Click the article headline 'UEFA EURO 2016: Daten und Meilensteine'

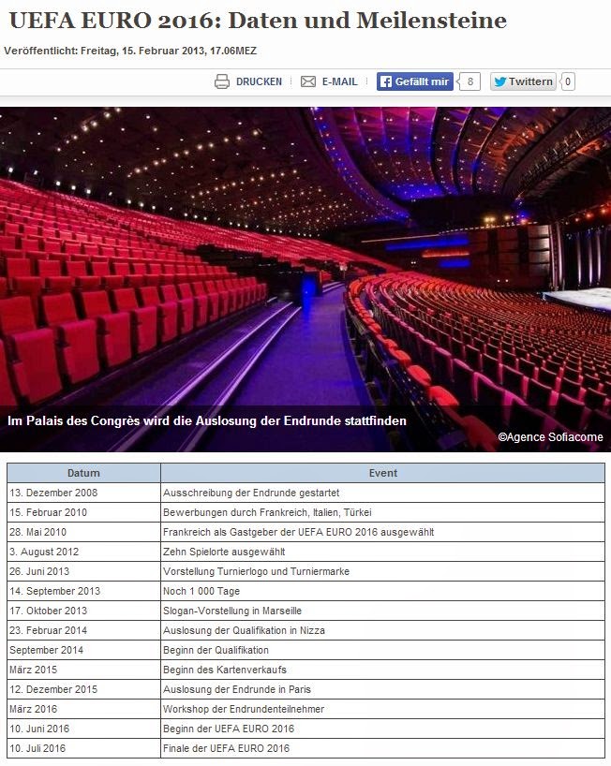pyautogui.click(x=258, y=21)
